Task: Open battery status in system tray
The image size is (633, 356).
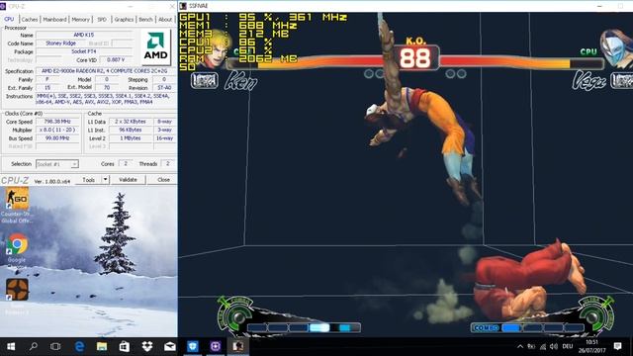Action: pyautogui.click(x=532, y=346)
